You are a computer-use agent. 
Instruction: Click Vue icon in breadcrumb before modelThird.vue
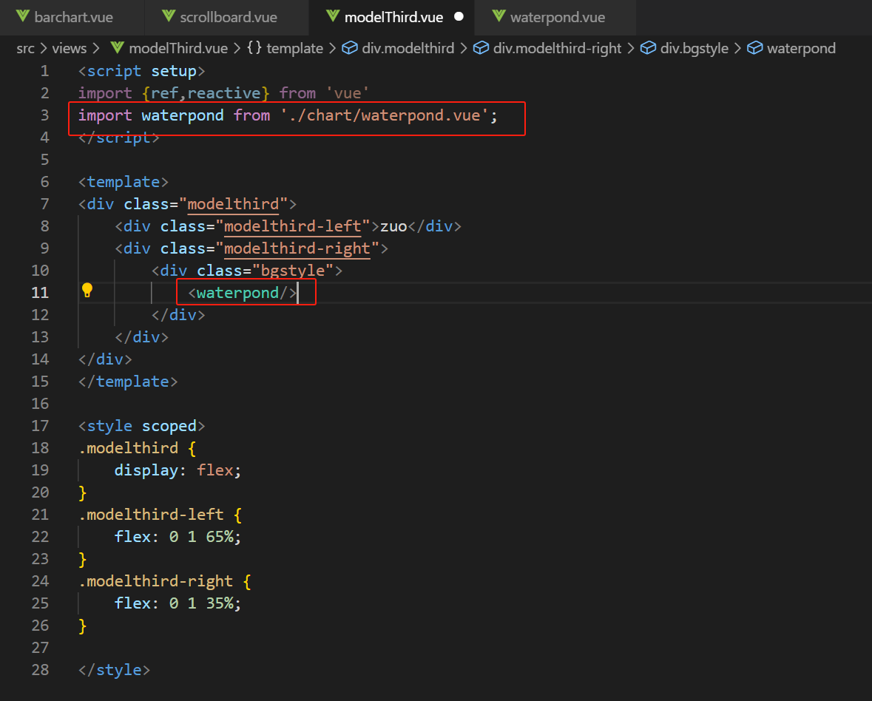118,48
